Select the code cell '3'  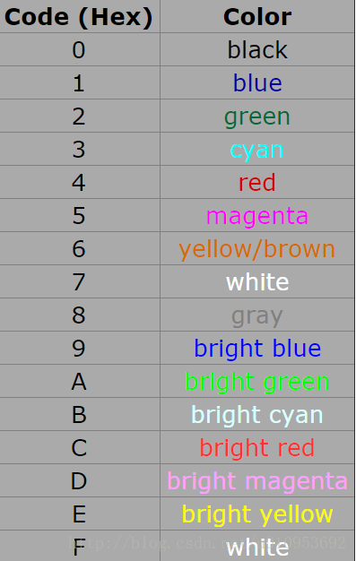pos(80,149)
